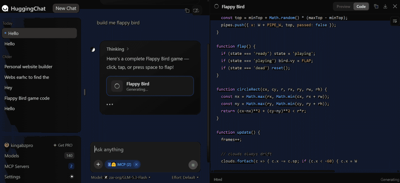Click the assistant avatar icon beside Thinking

[x=93, y=50]
